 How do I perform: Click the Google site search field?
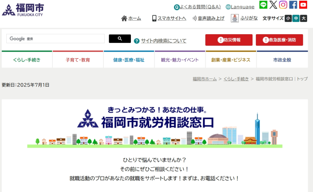pyautogui.click(x=56, y=39)
